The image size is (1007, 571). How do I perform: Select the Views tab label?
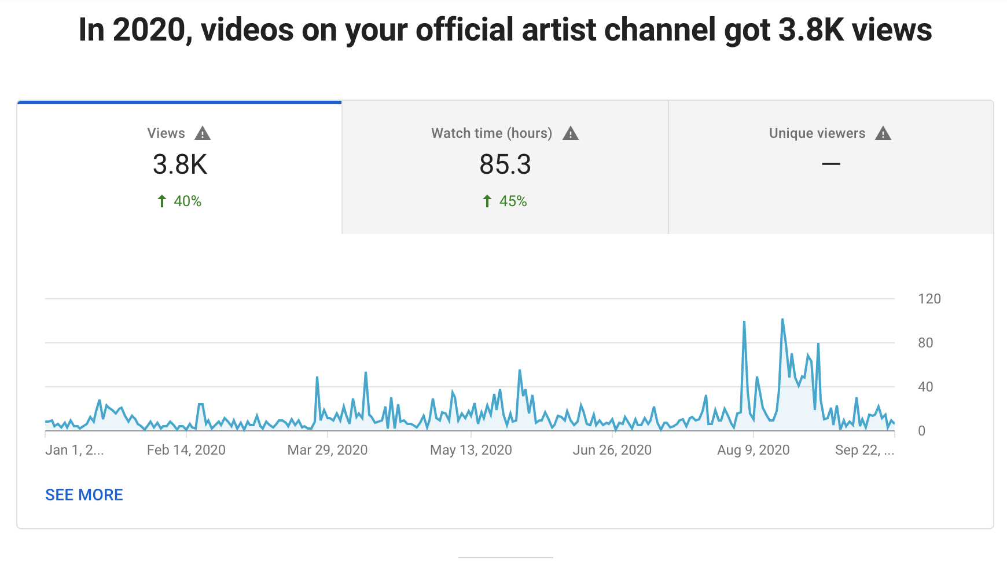pos(166,133)
